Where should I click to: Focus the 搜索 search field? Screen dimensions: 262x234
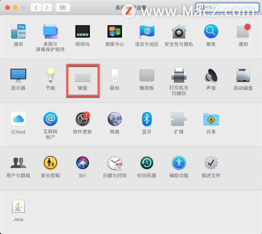tap(227, 7)
